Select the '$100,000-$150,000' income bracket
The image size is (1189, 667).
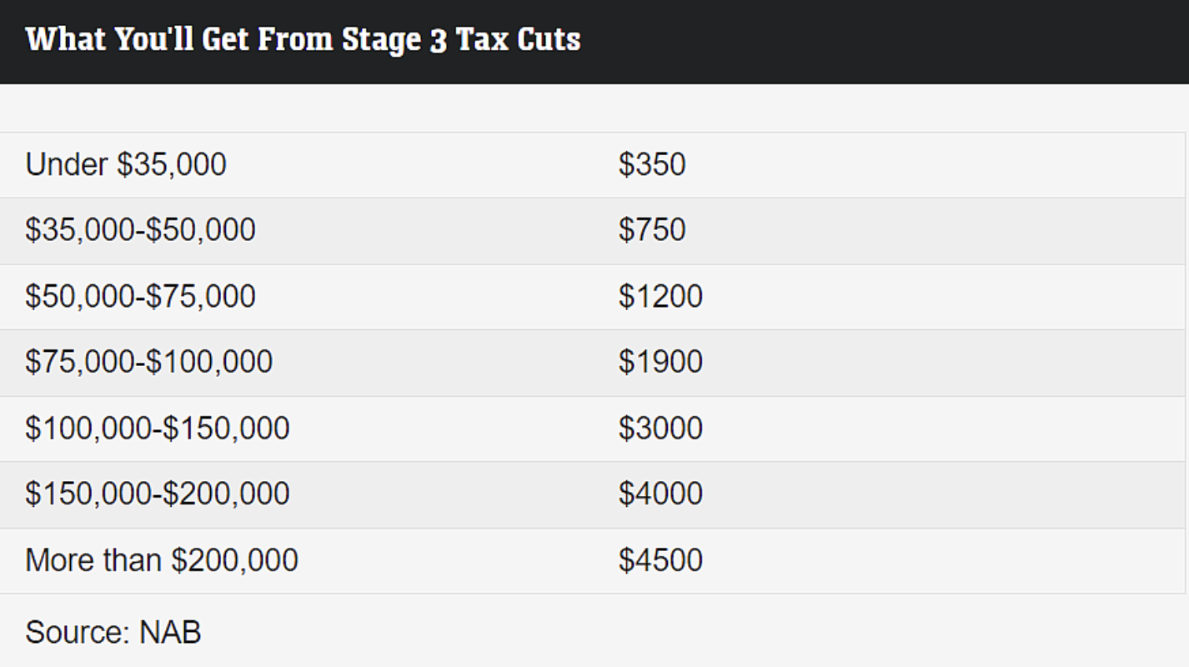point(158,428)
